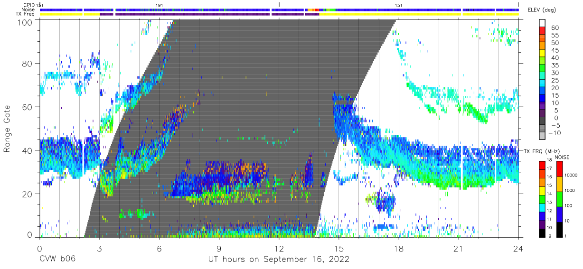Click x-axis tick label '0'
This screenshot has width=583, height=269.
click(x=39, y=248)
